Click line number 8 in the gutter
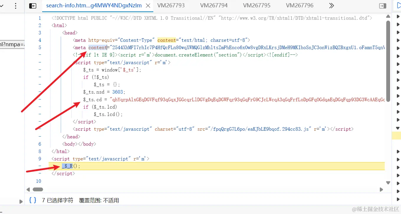This screenshot has height=214, width=401. pyautogui.click(x=40, y=151)
